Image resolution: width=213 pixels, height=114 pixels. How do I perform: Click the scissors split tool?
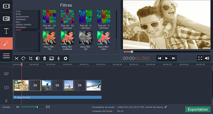click(x=17, y=58)
